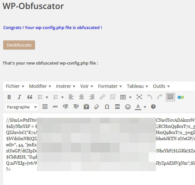Viewport: 195px width, 185px height.
Task: Click code line starting with //fJmLwPtdTtiv
Action: [x=101, y=120]
